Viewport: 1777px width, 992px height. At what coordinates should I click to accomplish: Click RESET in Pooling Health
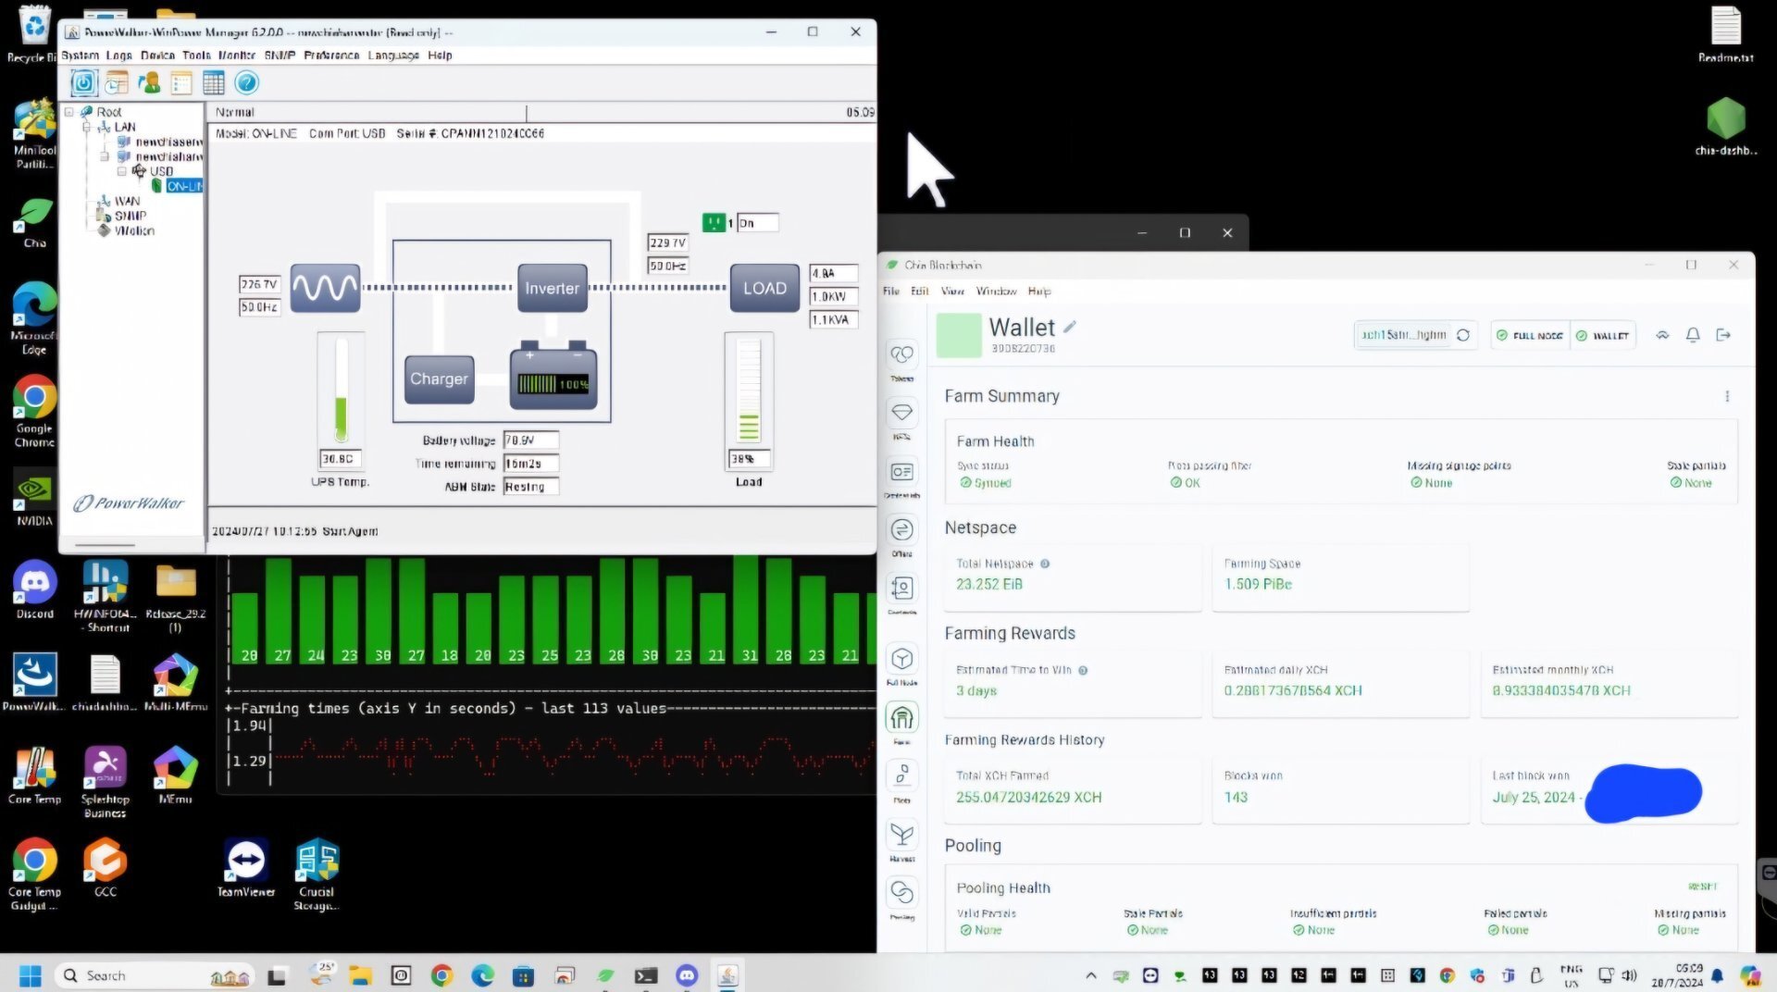[1702, 887]
